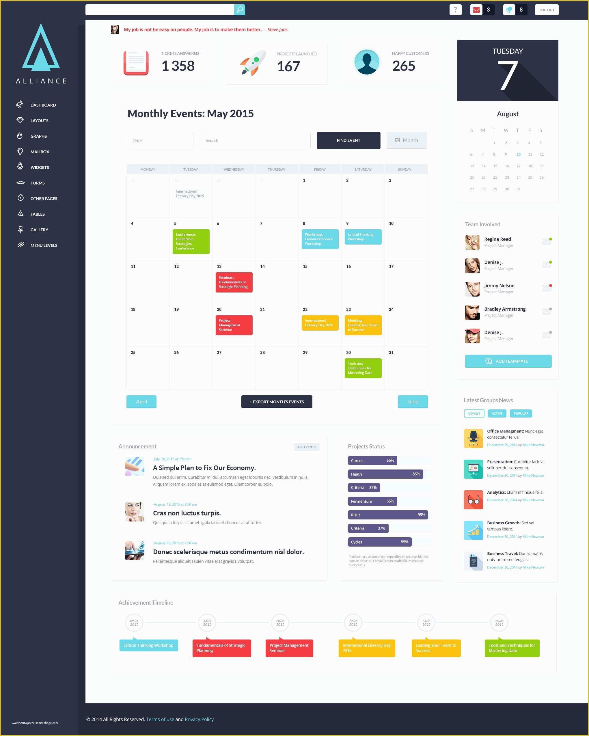
Task: Open the Tables section
Action: [x=38, y=214]
